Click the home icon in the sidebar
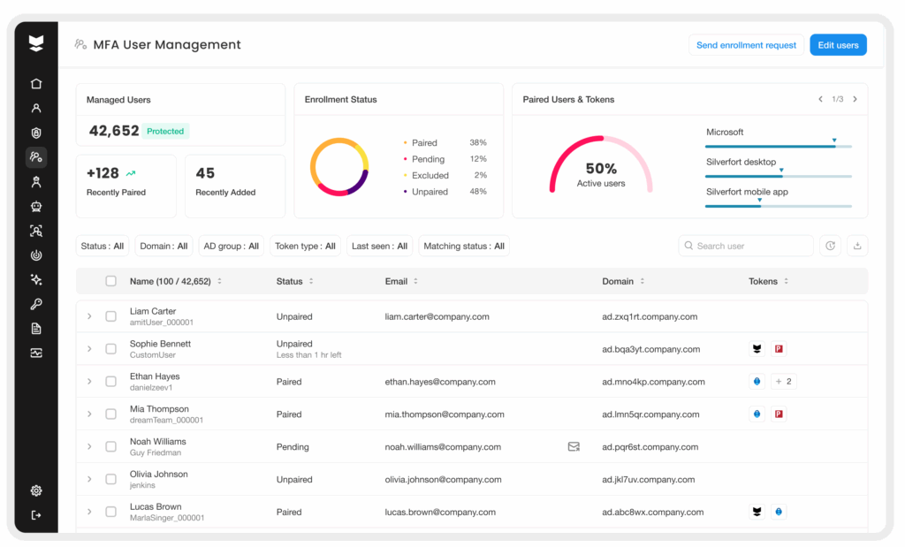Viewport: 905px width, 547px height. 36,84
